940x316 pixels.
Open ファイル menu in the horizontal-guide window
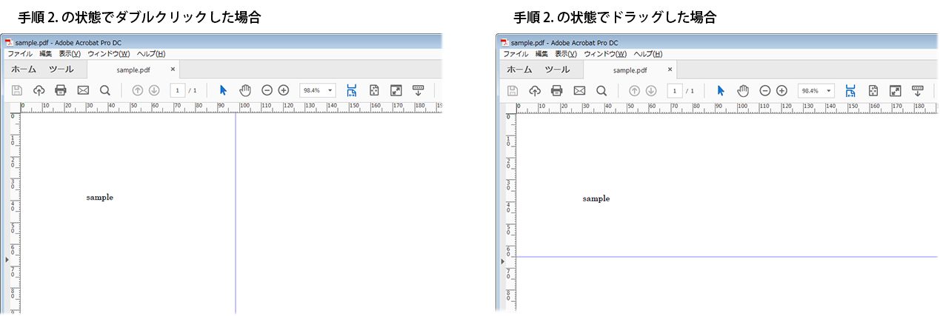click(516, 54)
